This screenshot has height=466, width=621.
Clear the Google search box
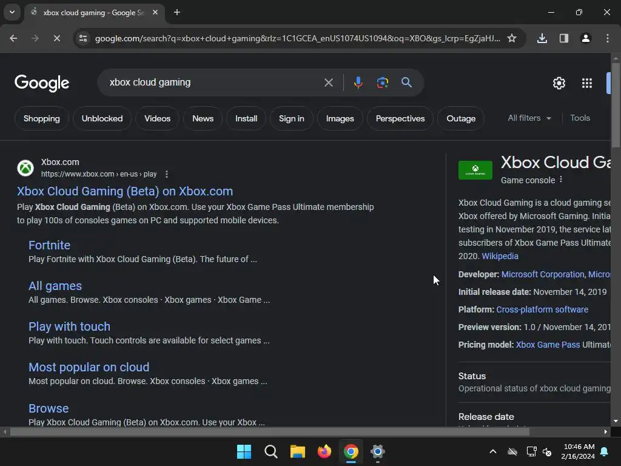[x=328, y=83]
